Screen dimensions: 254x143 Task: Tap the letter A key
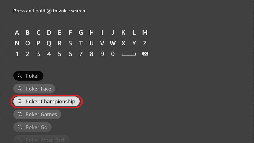[x=17, y=32]
